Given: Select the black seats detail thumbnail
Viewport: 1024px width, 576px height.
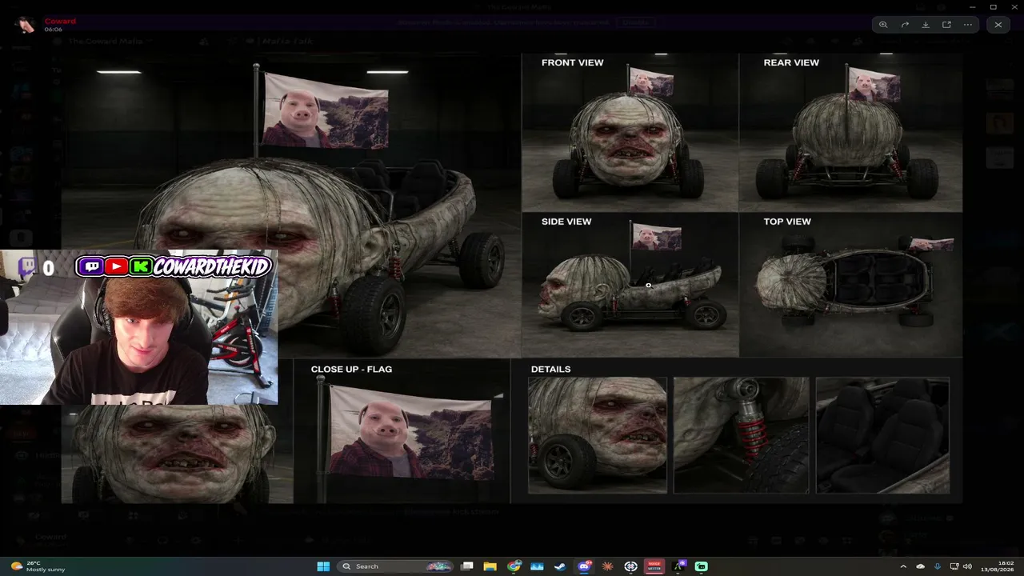Looking at the screenshot, I should click(x=882, y=435).
